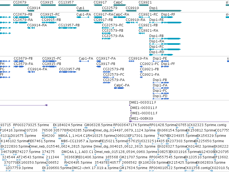Select EST RP003647174.5prime
Screen dimensions: 229x172
[x=131, y=125]
